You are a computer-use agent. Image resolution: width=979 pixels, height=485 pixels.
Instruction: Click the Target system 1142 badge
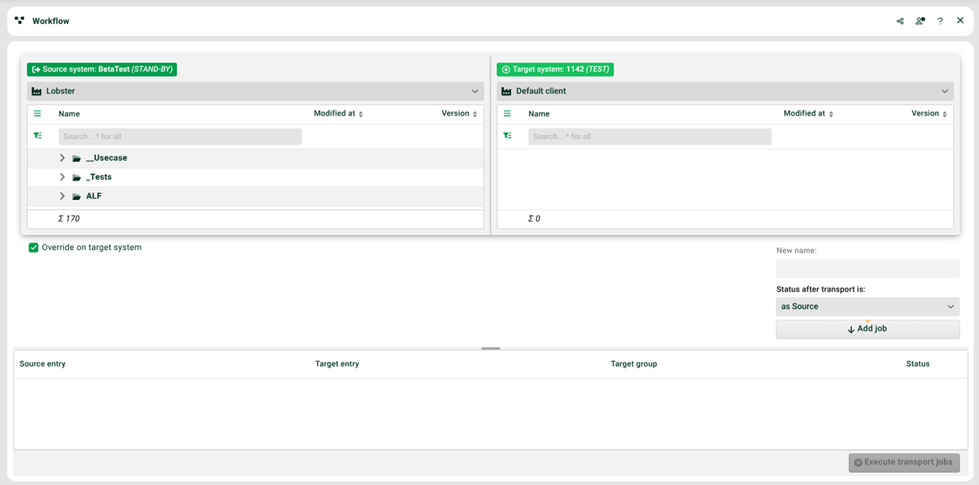pyautogui.click(x=555, y=69)
